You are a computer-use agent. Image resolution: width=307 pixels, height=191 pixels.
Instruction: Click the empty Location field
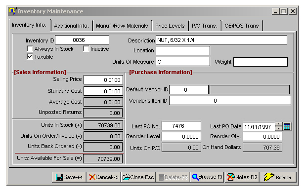[183, 50]
